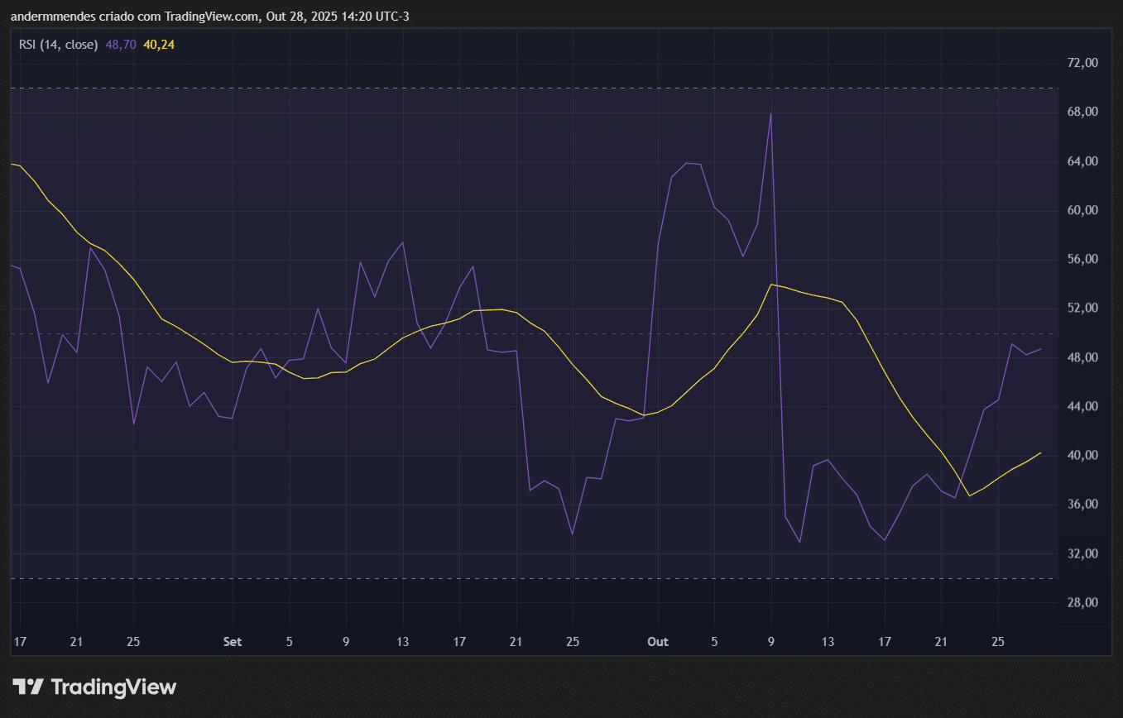
Task: Click the TradingView wordmark
Action: [113, 687]
